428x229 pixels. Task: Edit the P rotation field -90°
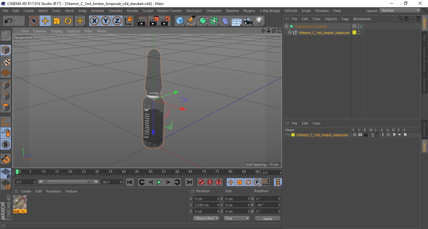(268, 205)
